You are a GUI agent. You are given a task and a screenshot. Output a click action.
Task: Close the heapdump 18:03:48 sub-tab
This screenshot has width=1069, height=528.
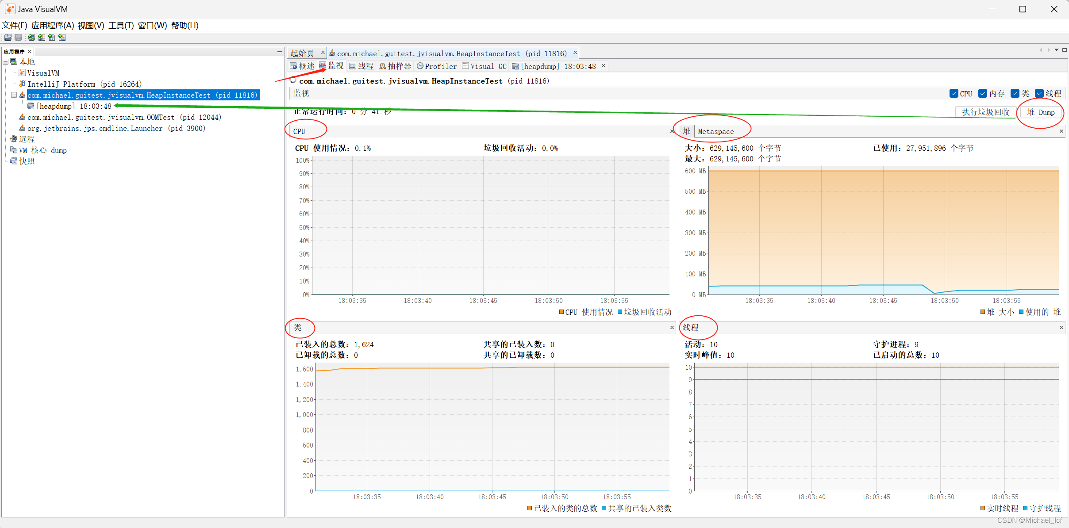(x=604, y=66)
